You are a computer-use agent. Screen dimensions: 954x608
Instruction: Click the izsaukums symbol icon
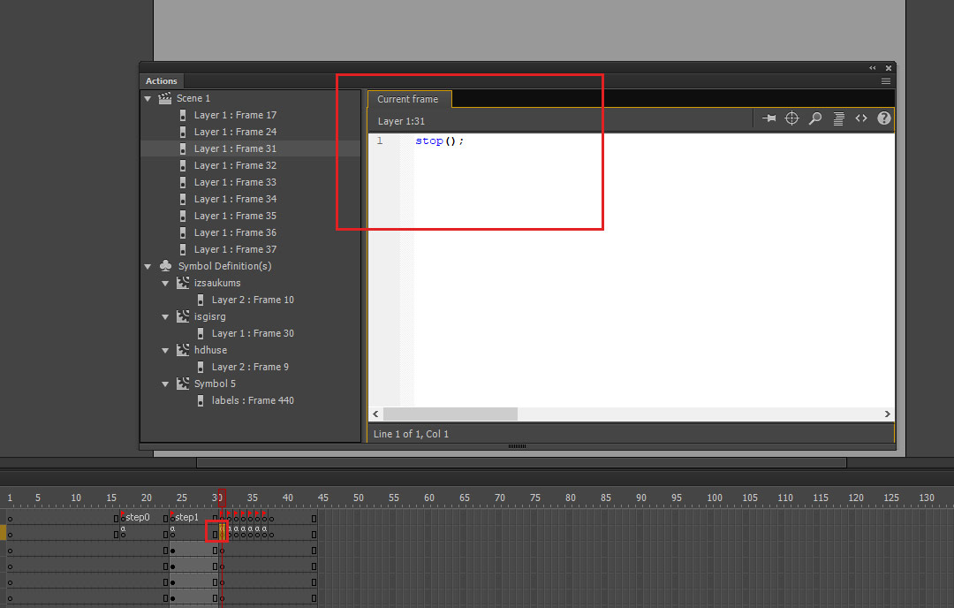[183, 283]
